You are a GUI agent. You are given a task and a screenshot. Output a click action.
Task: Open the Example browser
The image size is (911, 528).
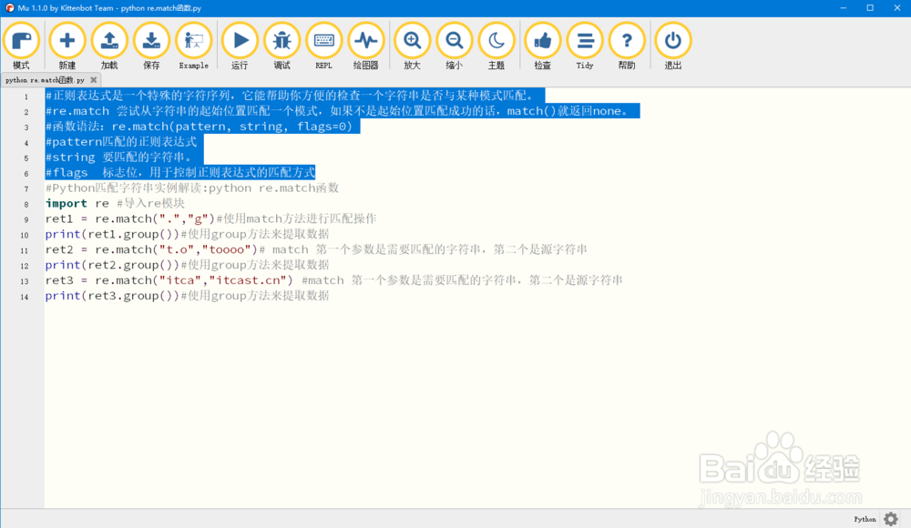(193, 46)
